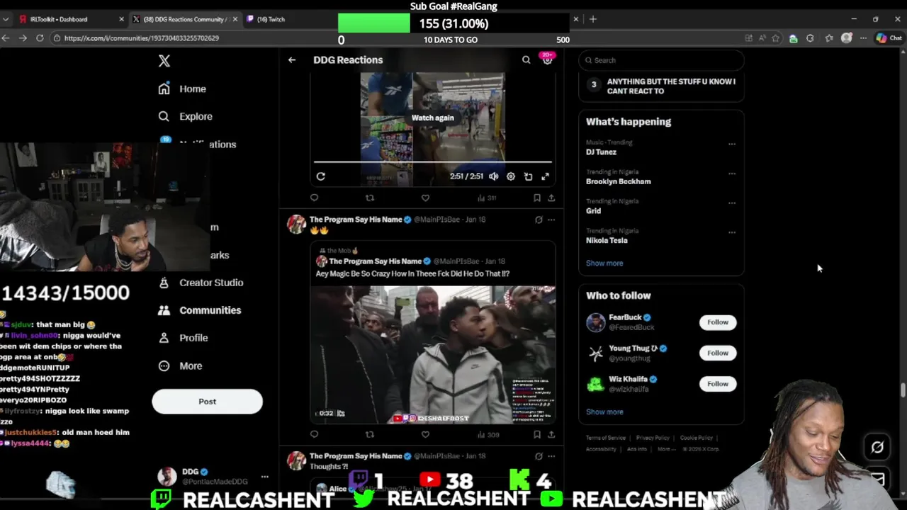Open the browser tab search dropdown
The image size is (907, 510).
pyautogui.click(x=6, y=19)
